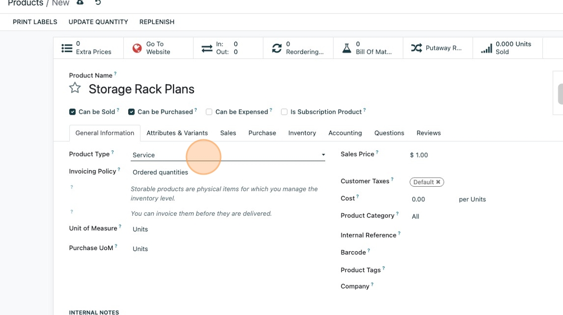Open the Inventory tab

(302, 133)
